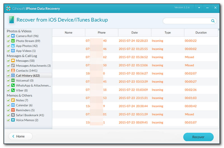The width and height of the screenshot is (224, 148).
Task: Click the Camera Roll icon in sidebar
Action: pyautogui.click(x=13, y=36)
